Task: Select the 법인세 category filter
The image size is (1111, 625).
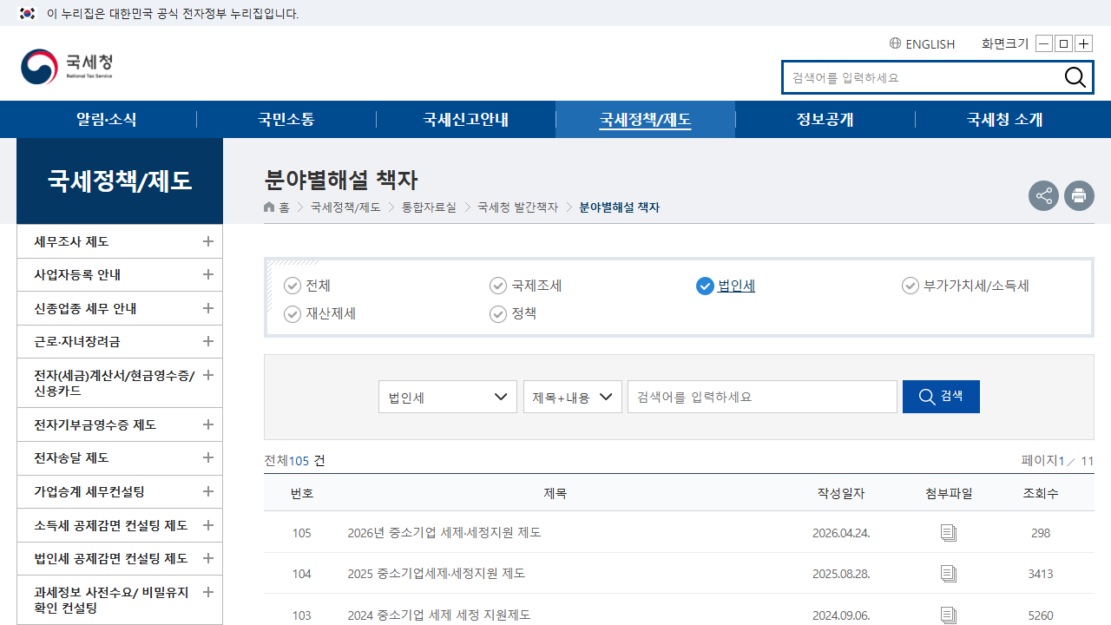Action: point(726,286)
